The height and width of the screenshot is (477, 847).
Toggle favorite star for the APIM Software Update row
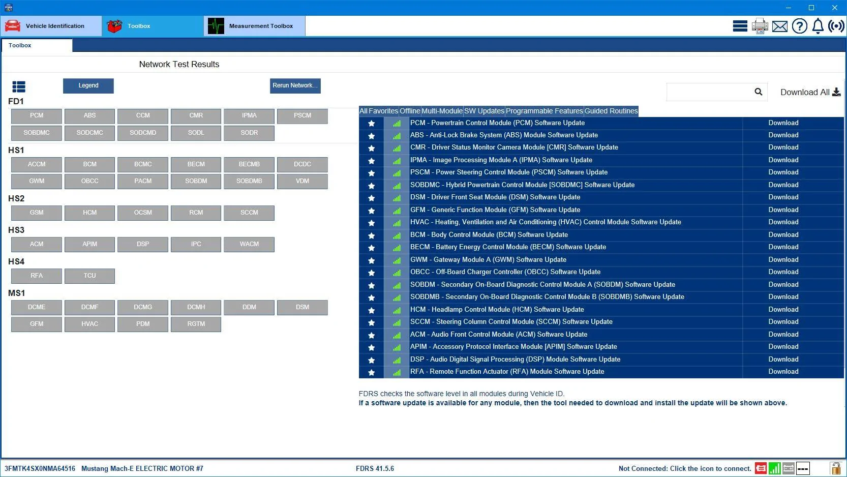click(x=372, y=347)
